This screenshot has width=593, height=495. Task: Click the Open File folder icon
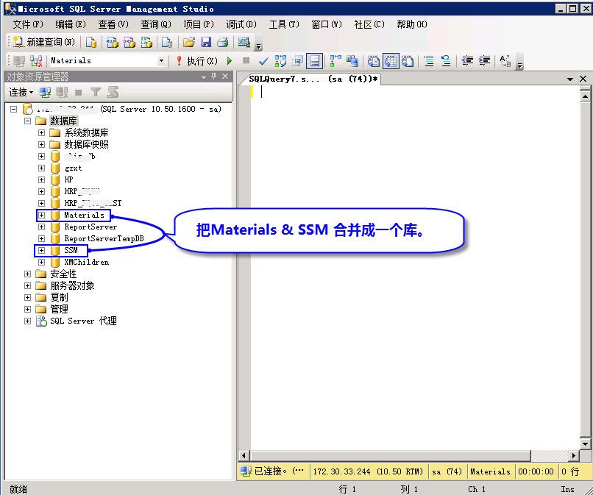pyautogui.click(x=189, y=42)
